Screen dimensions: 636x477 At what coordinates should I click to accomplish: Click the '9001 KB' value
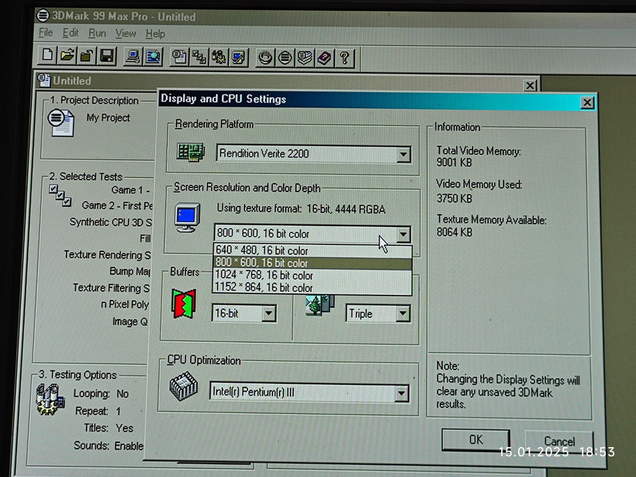pos(454,163)
